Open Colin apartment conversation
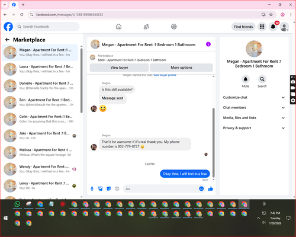Screen dimensions: 296x237 40,119
